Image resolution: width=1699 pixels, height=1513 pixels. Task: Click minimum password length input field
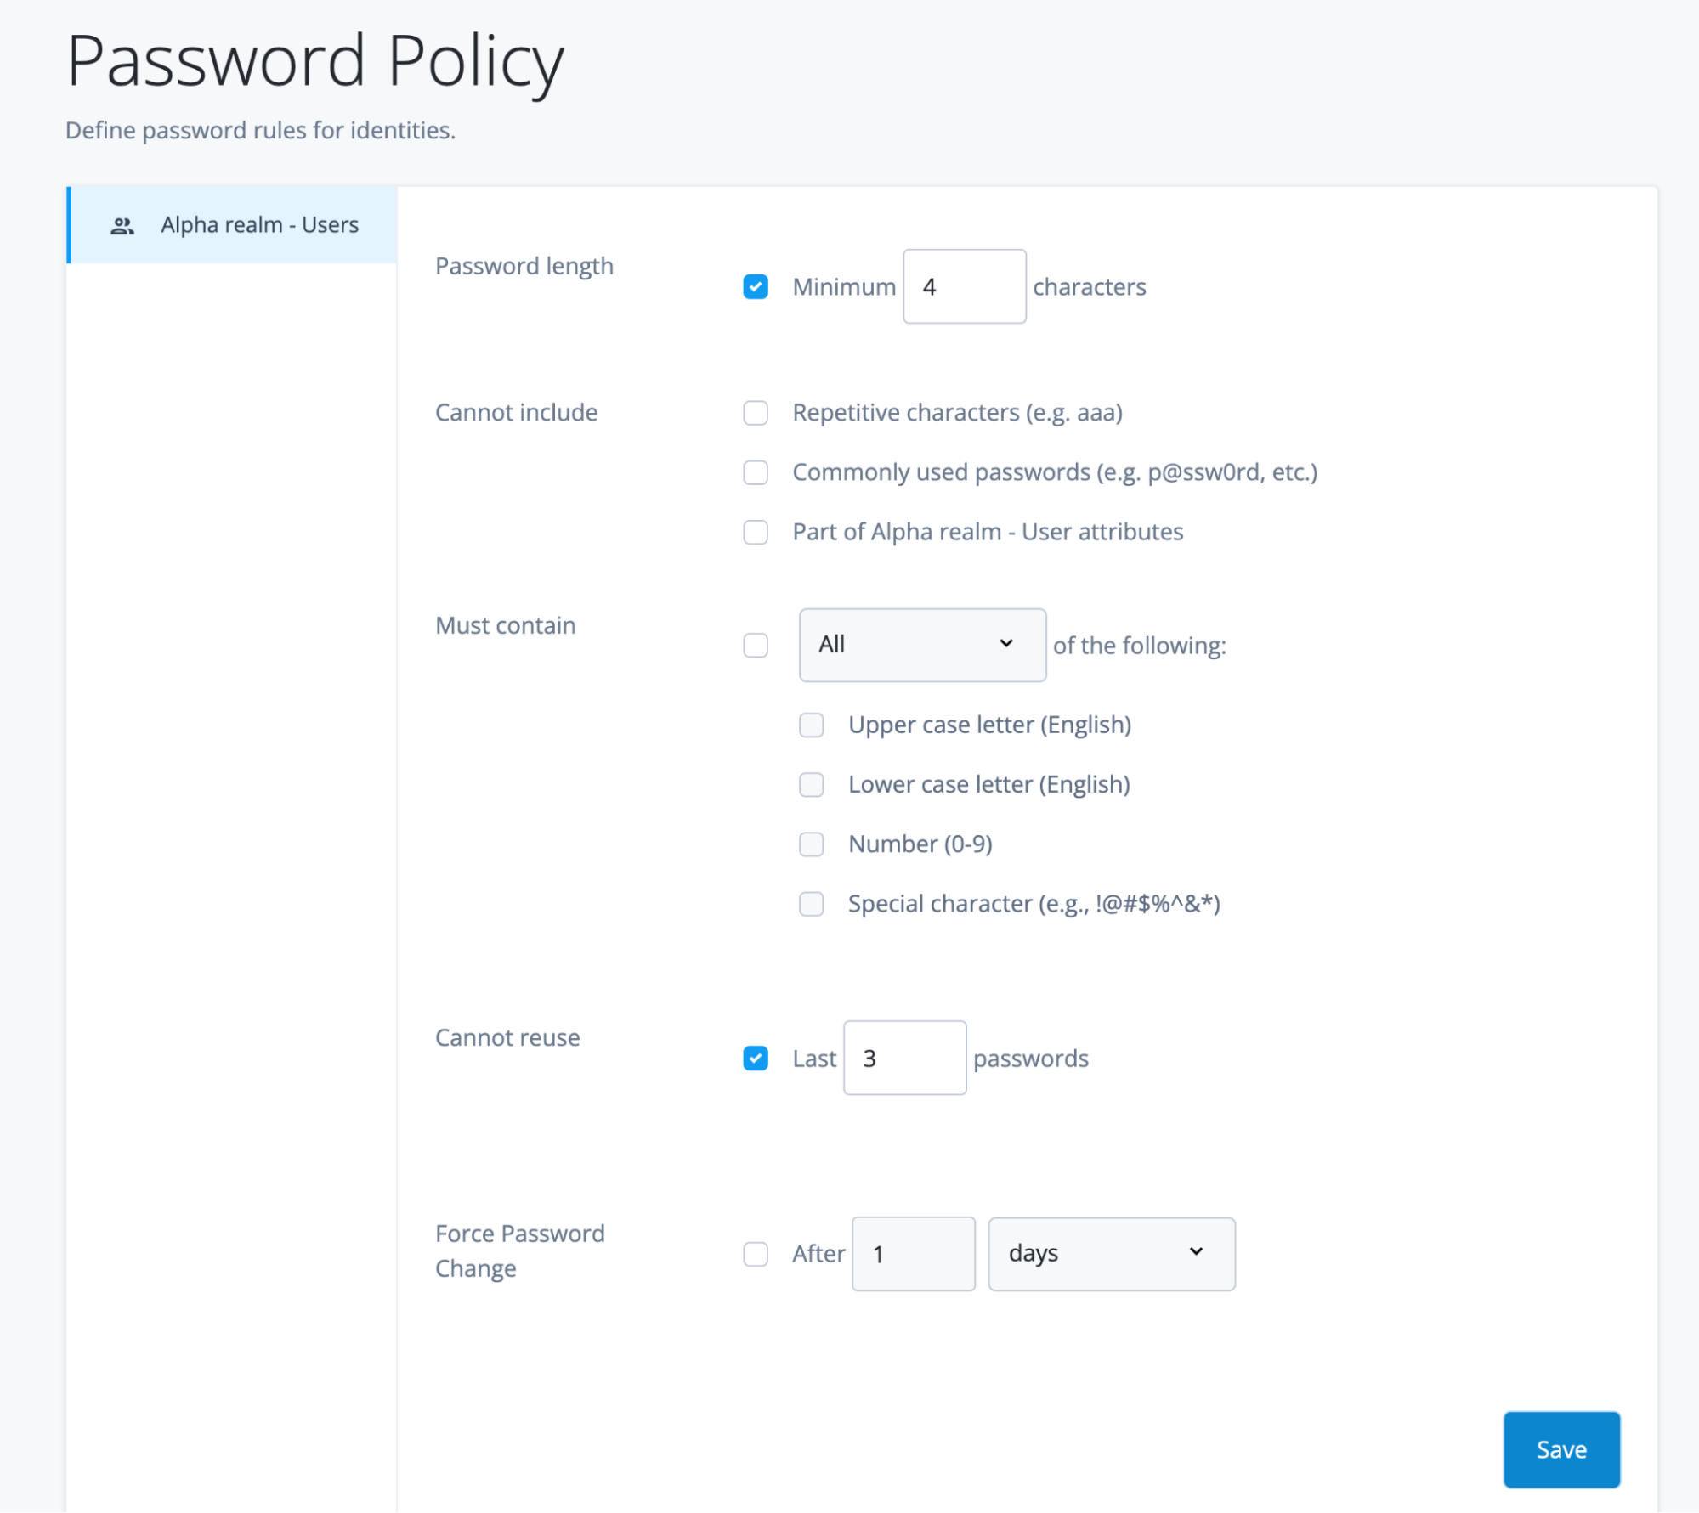point(963,286)
